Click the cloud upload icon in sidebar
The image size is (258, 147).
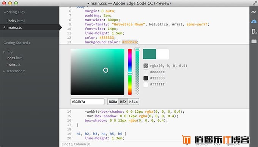[254, 21]
